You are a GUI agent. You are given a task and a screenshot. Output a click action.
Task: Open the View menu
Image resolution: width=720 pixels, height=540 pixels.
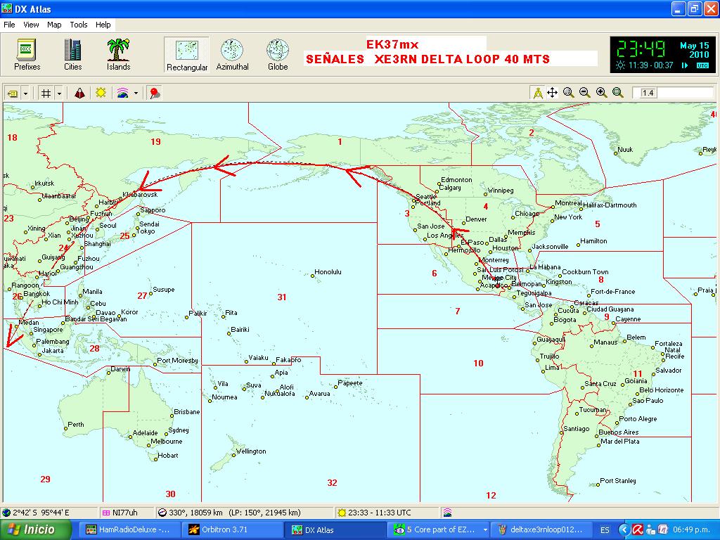[x=31, y=25]
